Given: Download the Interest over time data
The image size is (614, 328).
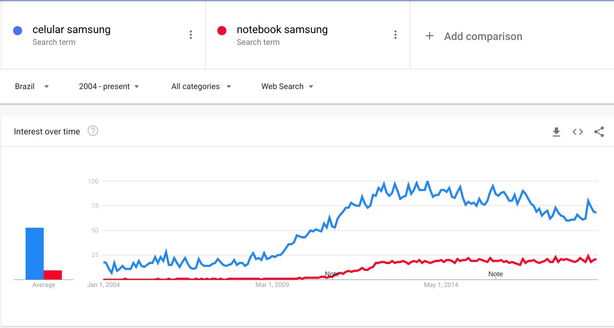Looking at the screenshot, I should (x=556, y=132).
